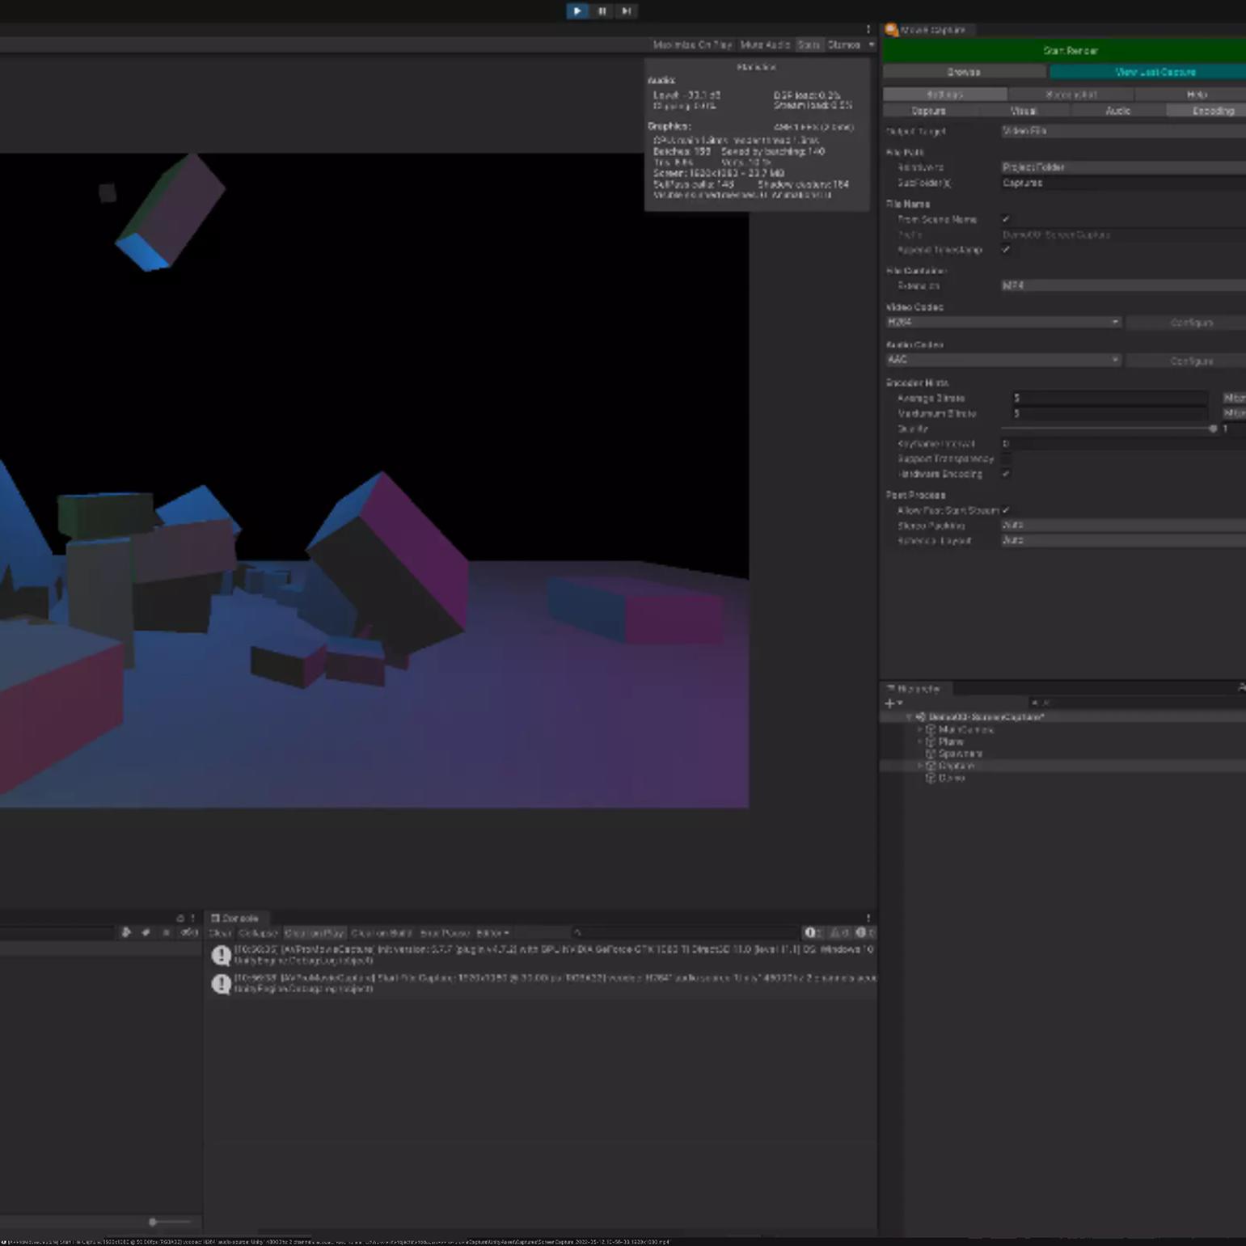Switch to the Visual settings tab
The image size is (1246, 1246).
coord(1024,111)
